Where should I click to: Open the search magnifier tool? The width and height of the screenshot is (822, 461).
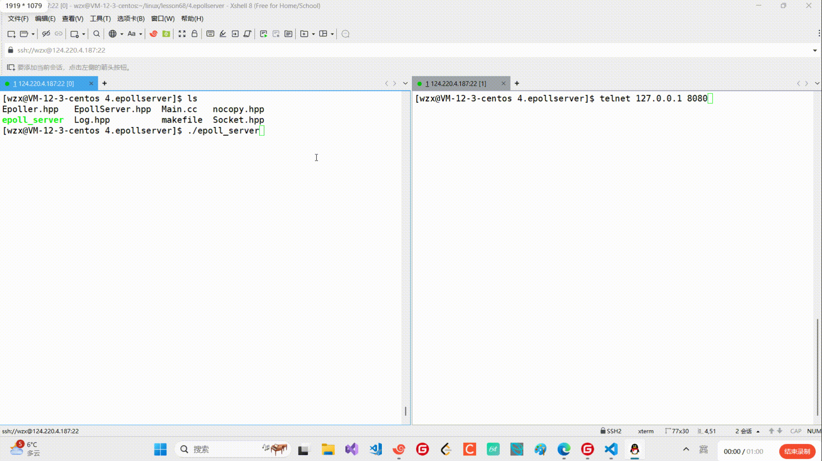coord(97,34)
